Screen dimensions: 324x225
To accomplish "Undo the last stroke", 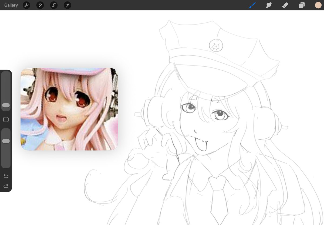I will [x=6, y=176].
